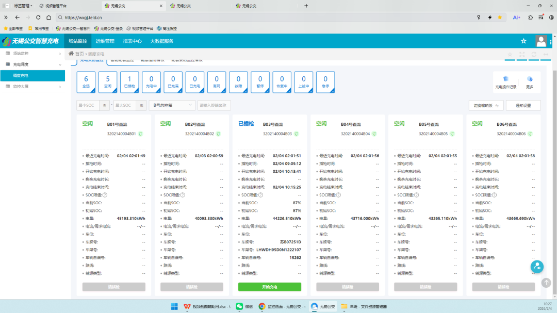Click the 请输入终端名称 search field
Screen dimensions: 557x313
click(214, 105)
